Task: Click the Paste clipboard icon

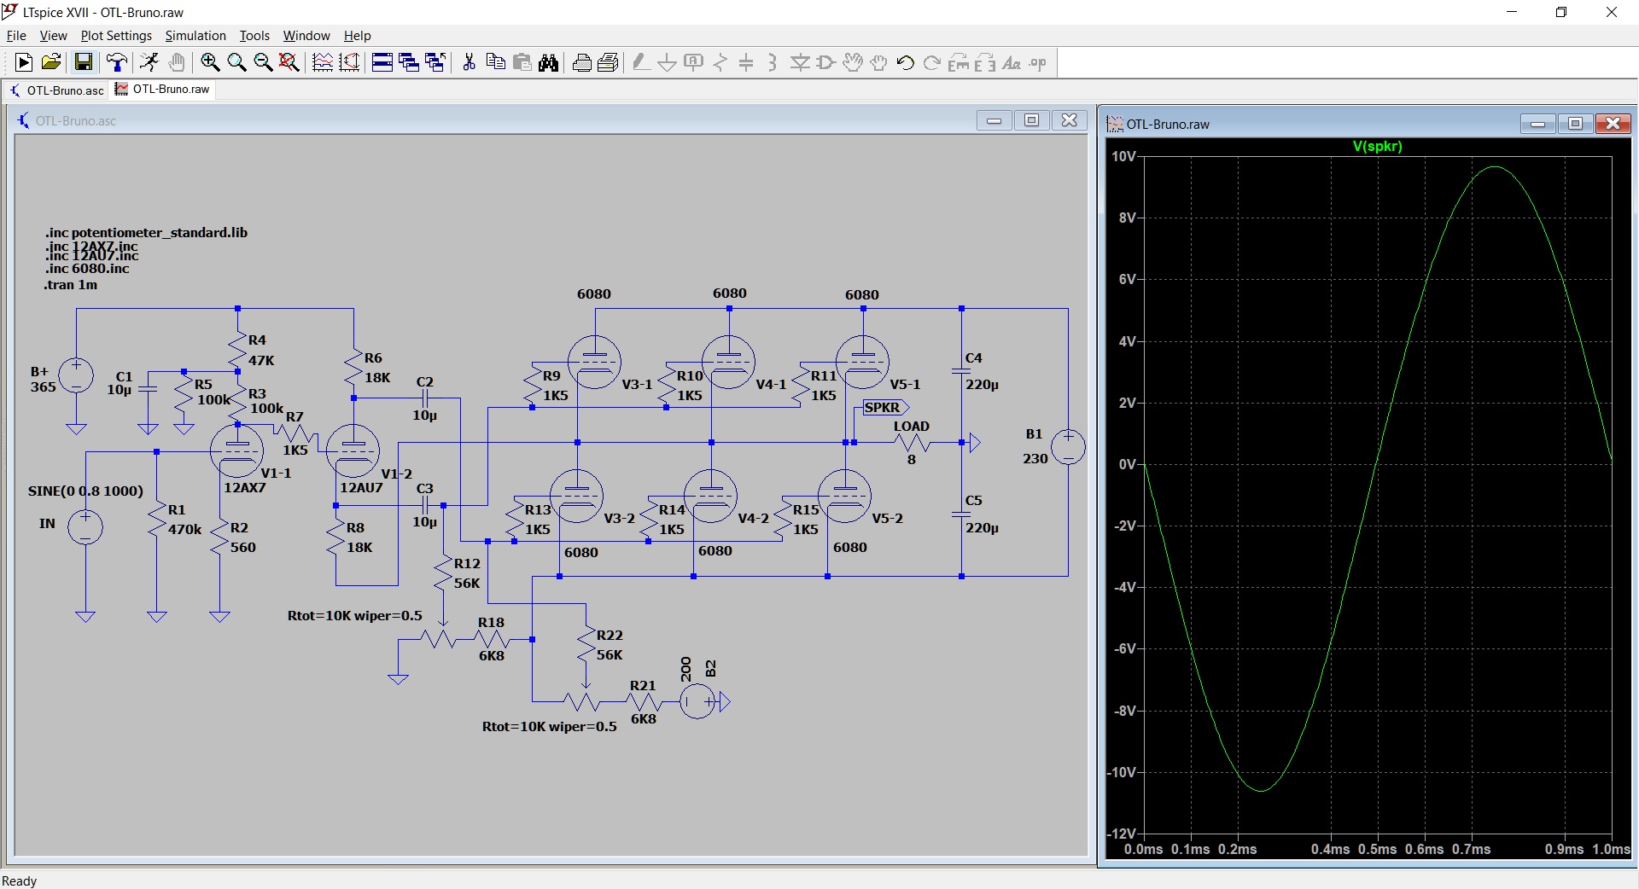Action: coord(522,62)
